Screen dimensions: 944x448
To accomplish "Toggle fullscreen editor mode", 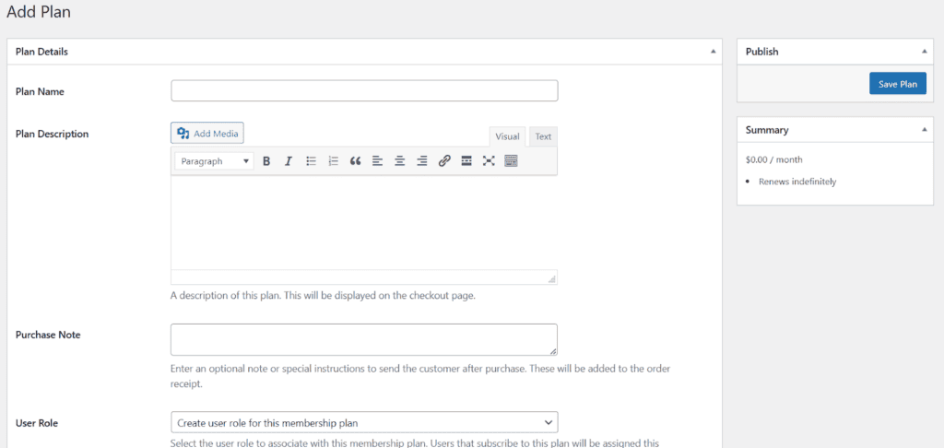I will (489, 160).
